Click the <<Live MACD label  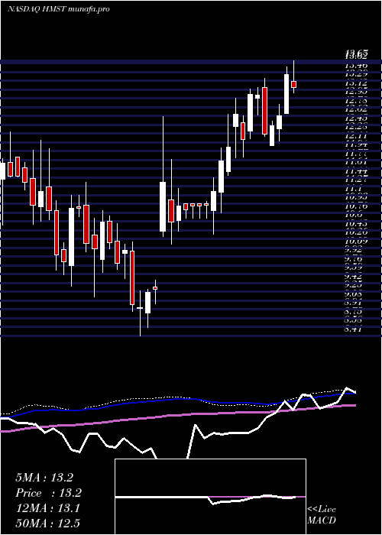(322, 514)
